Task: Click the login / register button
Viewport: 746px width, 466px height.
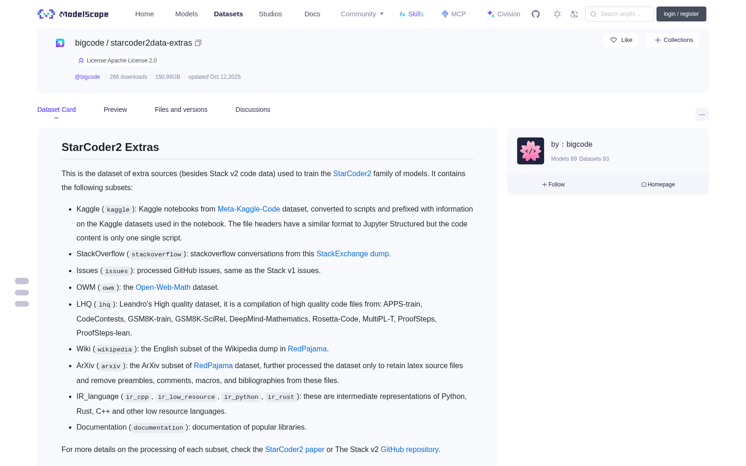Action: tap(681, 14)
